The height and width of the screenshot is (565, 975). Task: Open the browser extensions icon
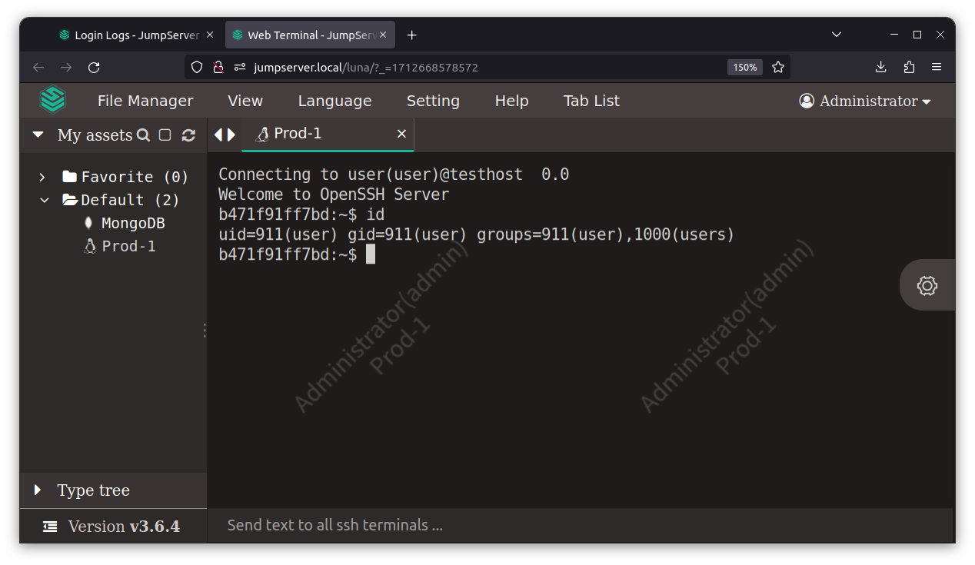[x=909, y=68]
